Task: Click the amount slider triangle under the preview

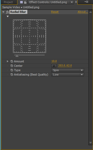Action: [x=17, y=56]
